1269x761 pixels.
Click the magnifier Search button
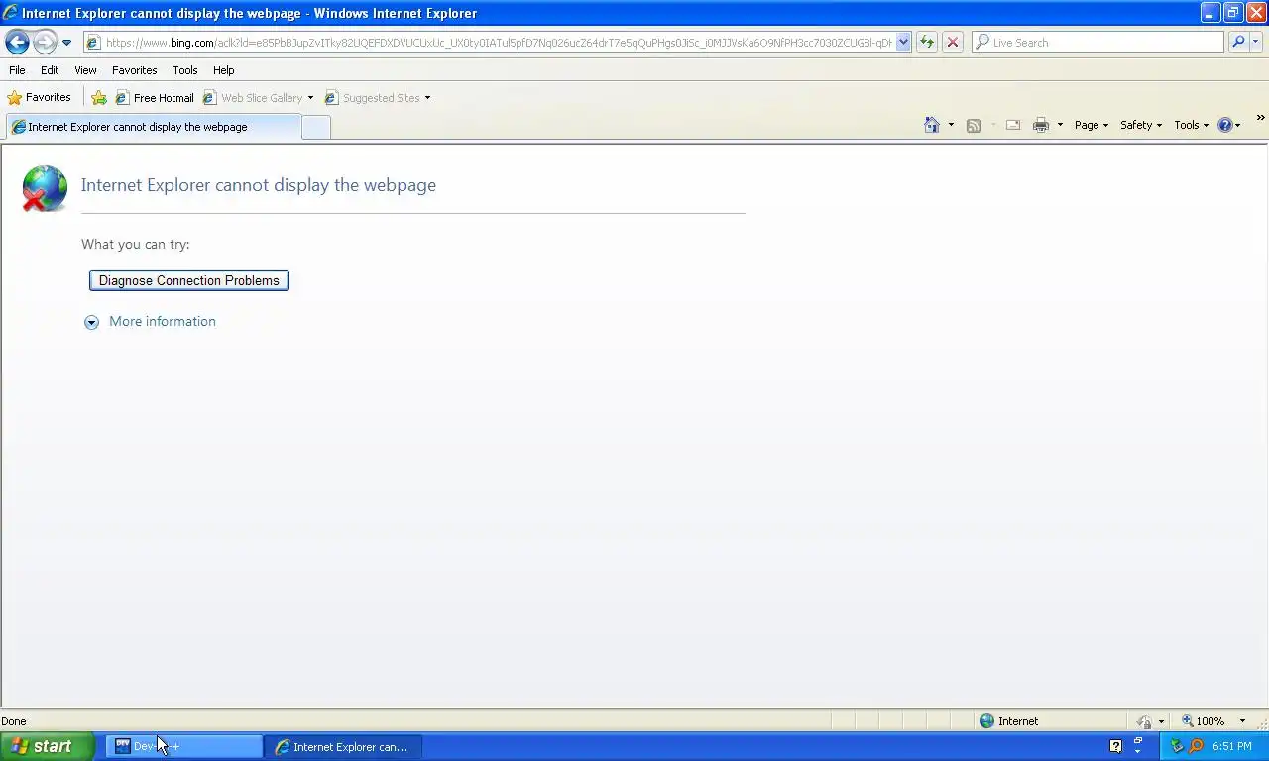[x=1238, y=42]
